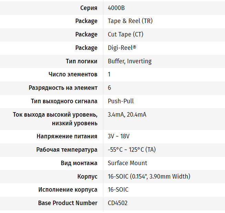Click the Cut Tape (CT) package value
Screen dimensions: 225x213
pos(125,34)
